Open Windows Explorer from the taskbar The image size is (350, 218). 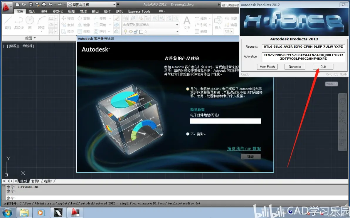click(24, 213)
